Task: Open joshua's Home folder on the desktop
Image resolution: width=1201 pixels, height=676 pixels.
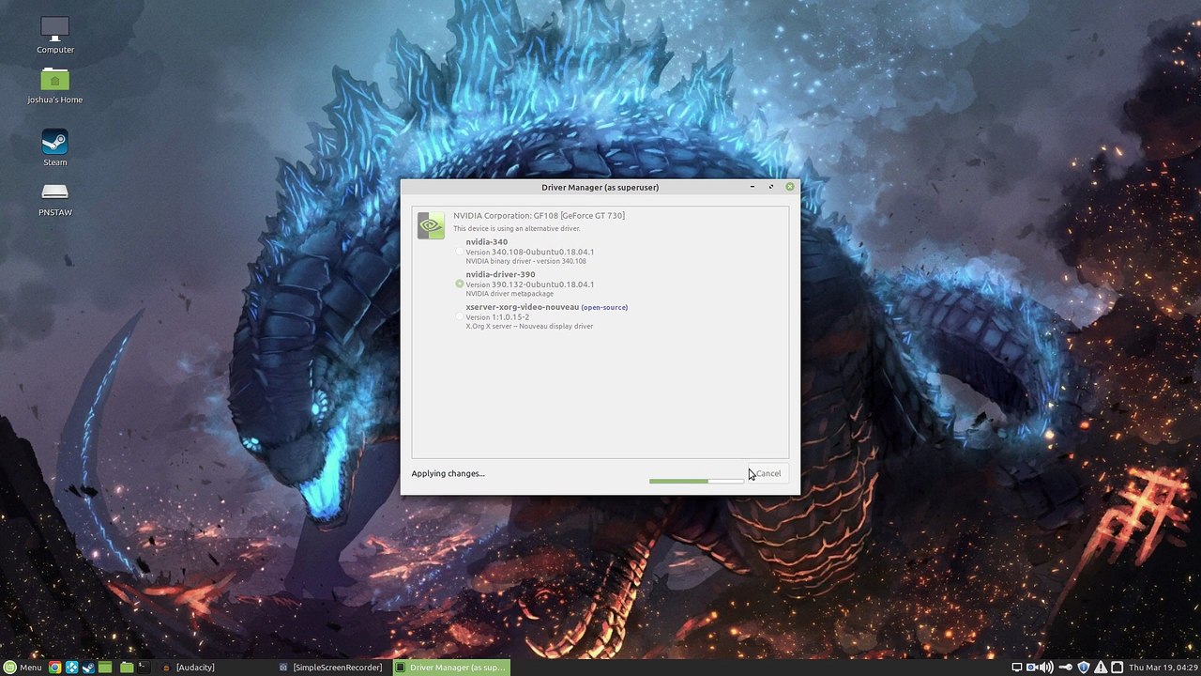Action: tap(55, 84)
